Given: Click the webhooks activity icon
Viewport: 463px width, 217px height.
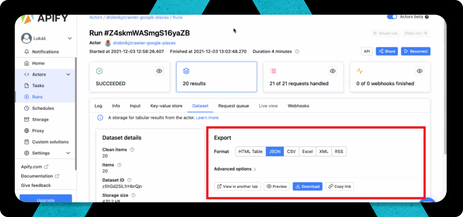Looking at the screenshot, I should [360, 71].
